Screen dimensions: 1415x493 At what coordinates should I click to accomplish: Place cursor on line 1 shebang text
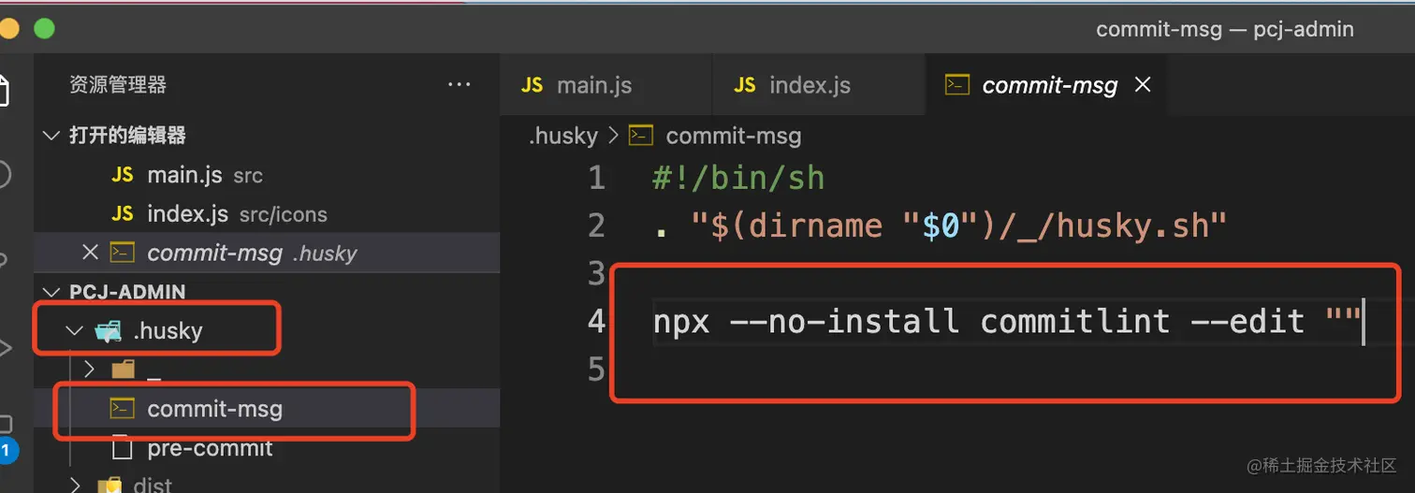click(738, 178)
